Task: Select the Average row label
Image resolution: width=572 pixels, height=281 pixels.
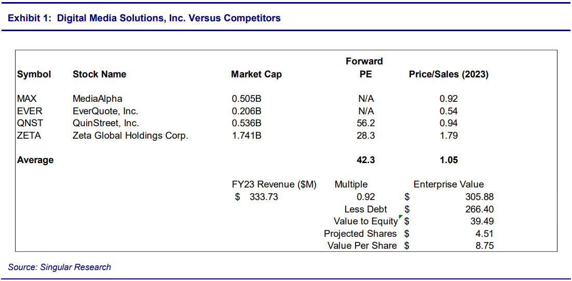Action: coord(35,160)
